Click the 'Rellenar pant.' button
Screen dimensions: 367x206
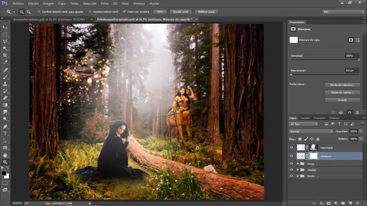pyautogui.click(x=206, y=11)
